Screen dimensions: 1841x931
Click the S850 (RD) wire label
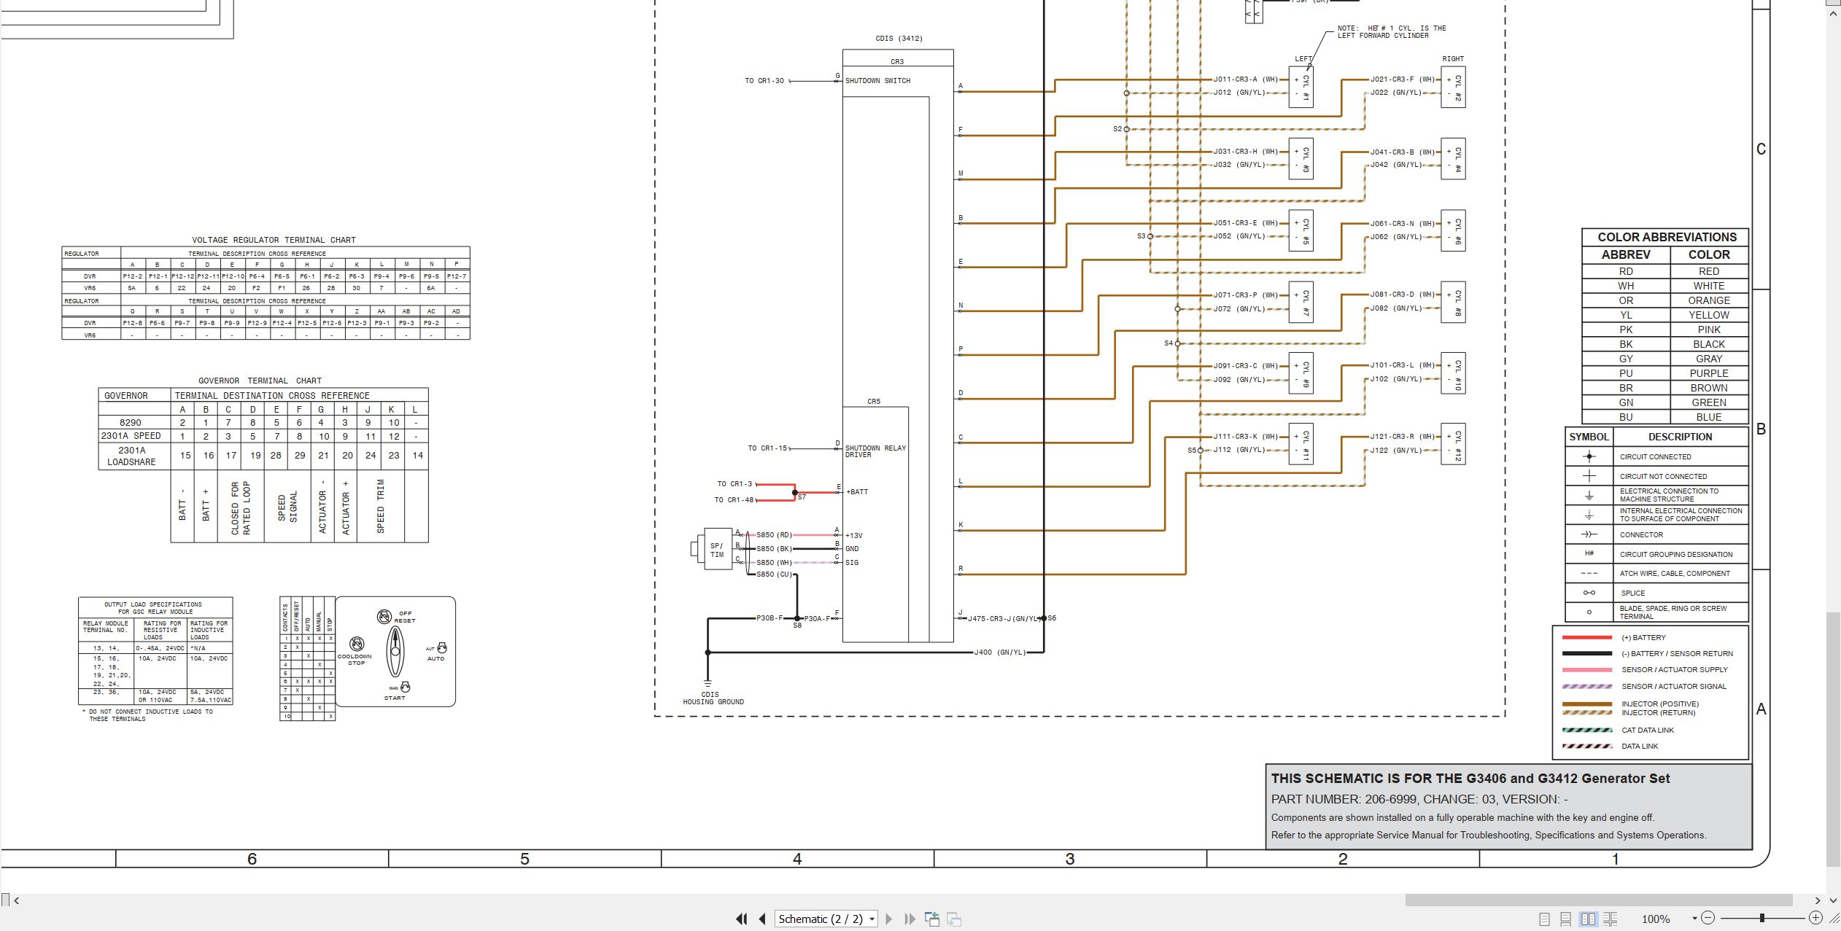coord(774,535)
